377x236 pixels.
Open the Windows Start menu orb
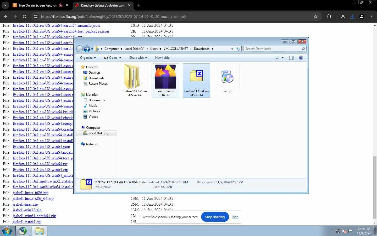coord(7,231)
